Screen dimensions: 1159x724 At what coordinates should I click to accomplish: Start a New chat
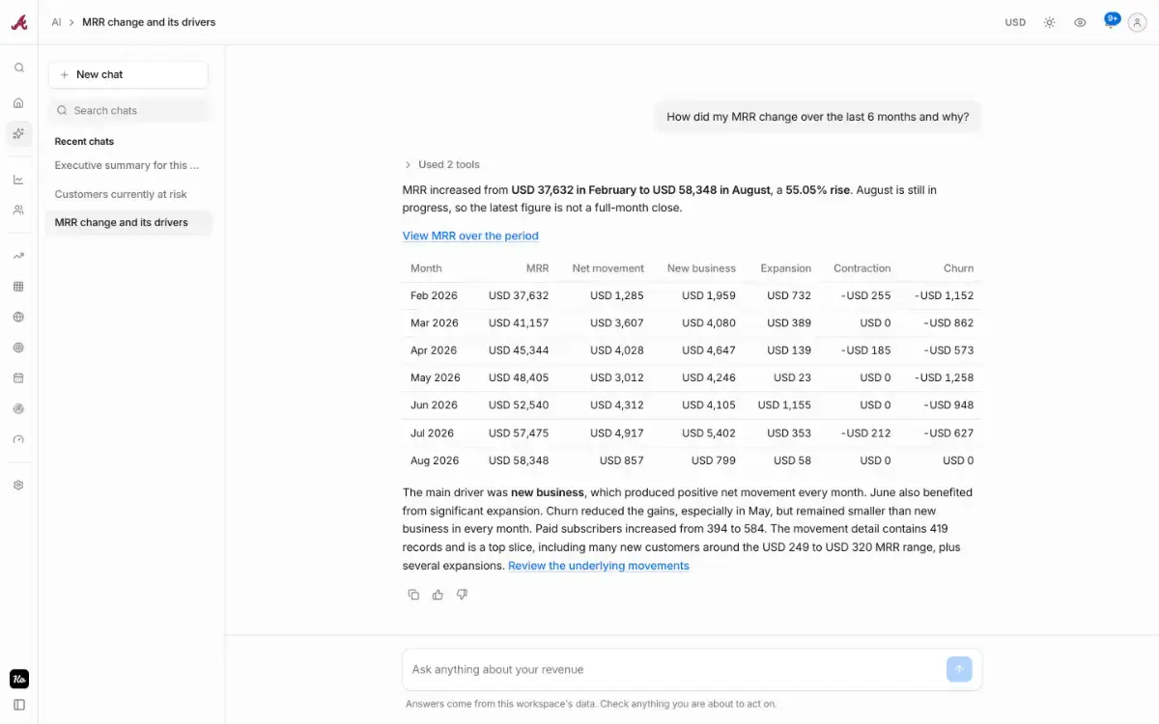coord(128,74)
